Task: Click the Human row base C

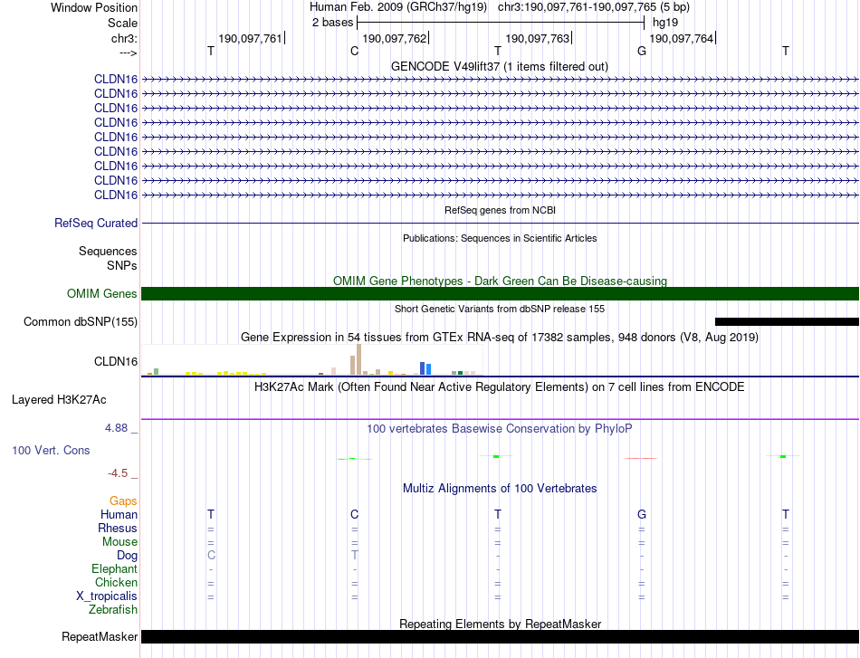Action: point(354,514)
